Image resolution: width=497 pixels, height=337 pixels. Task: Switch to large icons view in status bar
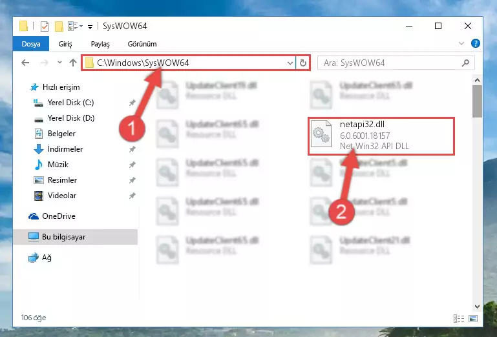coord(473,318)
